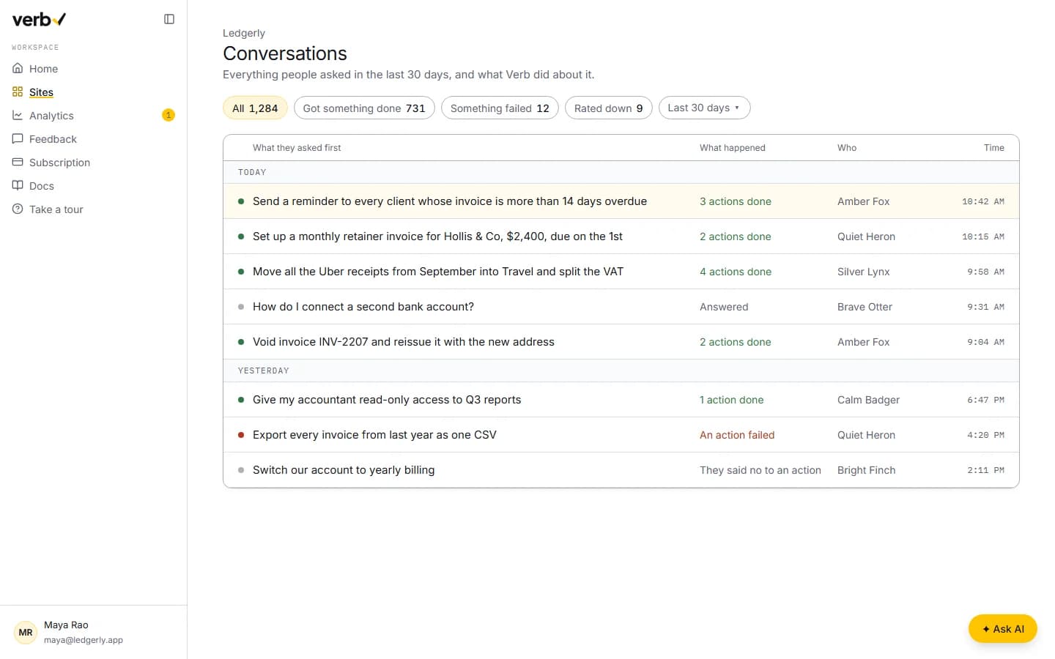Select the All 1,284 filter
The width and height of the screenshot is (1055, 659).
255,108
